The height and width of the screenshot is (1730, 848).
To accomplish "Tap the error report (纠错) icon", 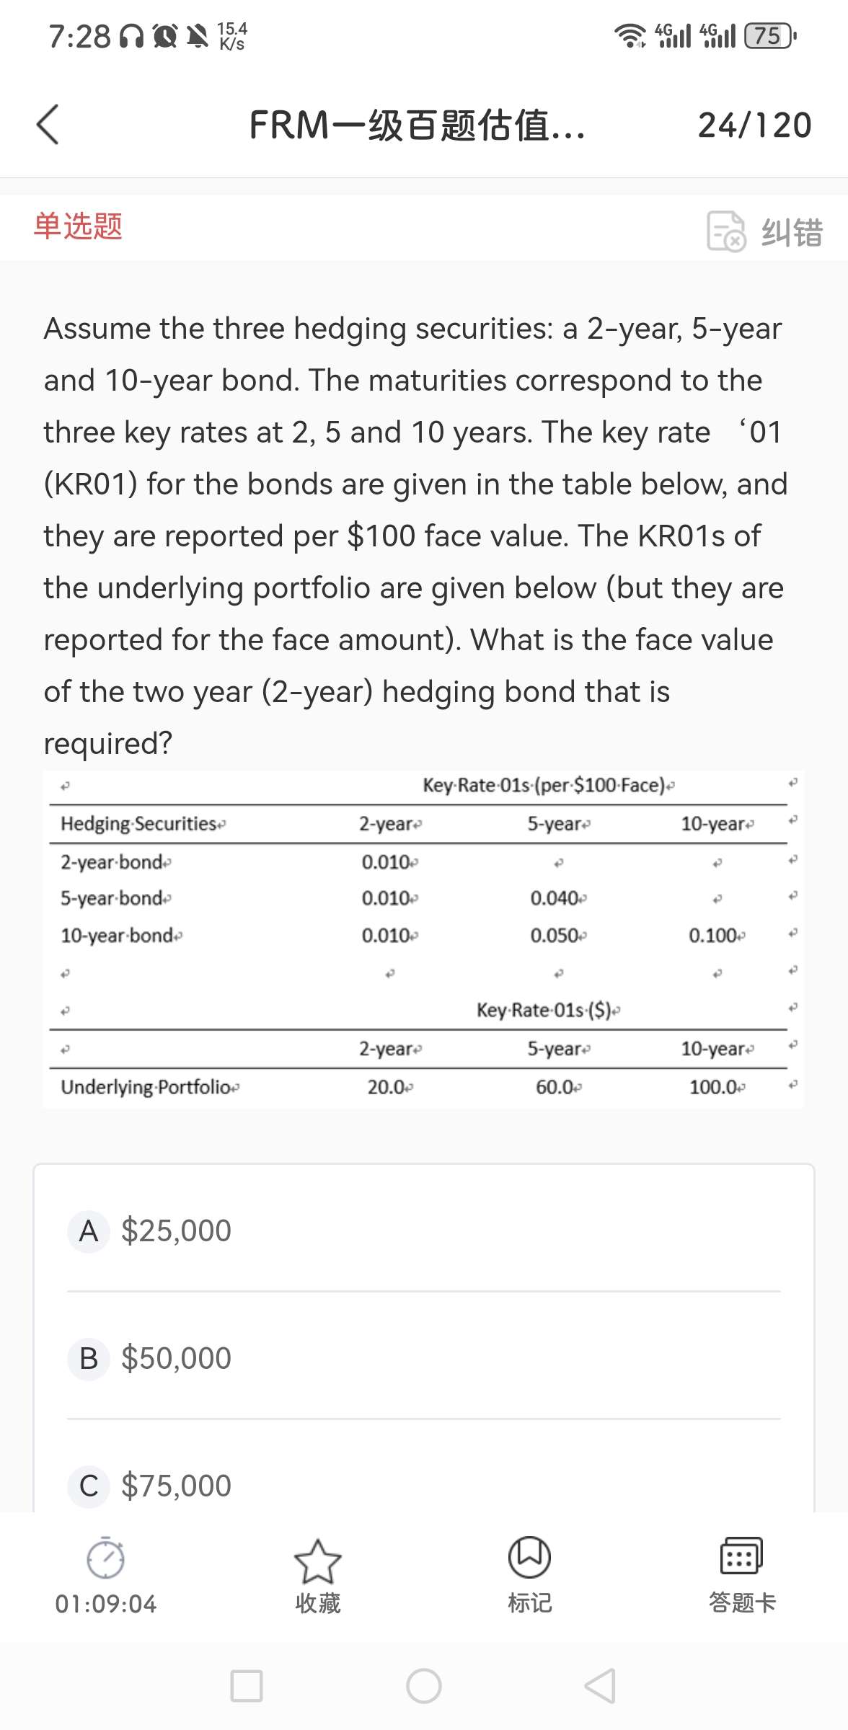I will [725, 231].
